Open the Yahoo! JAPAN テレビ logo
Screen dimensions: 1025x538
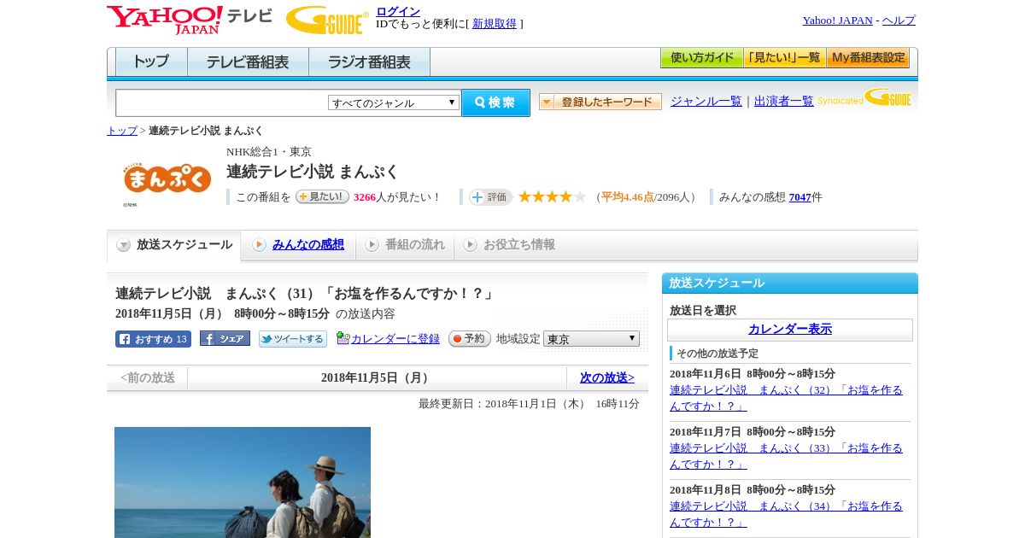pyautogui.click(x=190, y=20)
